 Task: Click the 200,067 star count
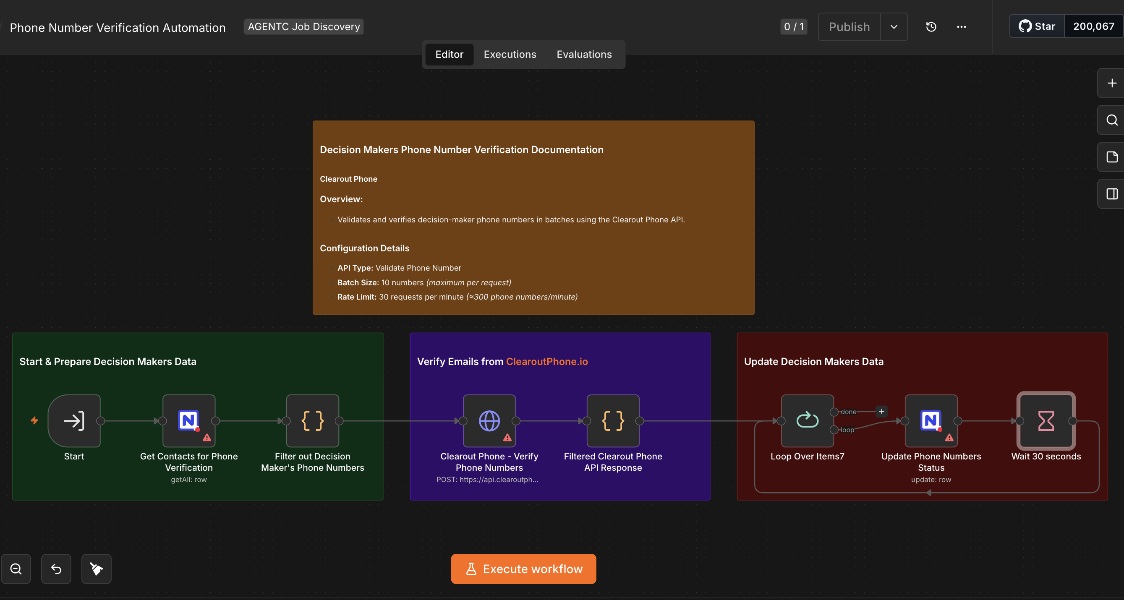(1094, 26)
